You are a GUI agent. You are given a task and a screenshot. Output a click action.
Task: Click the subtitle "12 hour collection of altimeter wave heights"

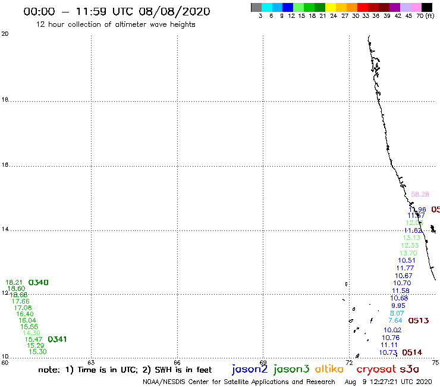coord(115,24)
